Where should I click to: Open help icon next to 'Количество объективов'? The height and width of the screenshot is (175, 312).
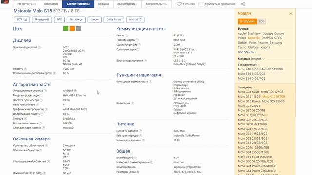(46, 145)
